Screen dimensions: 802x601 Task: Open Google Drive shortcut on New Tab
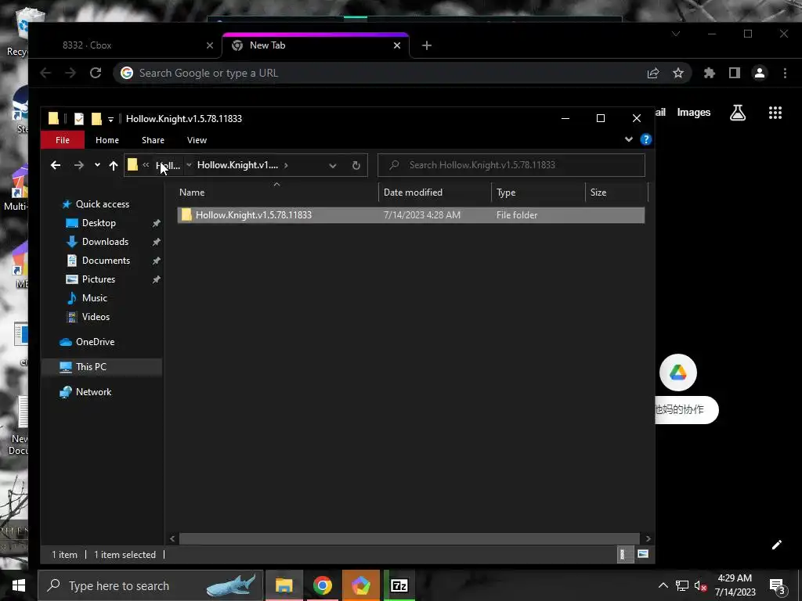[678, 372]
